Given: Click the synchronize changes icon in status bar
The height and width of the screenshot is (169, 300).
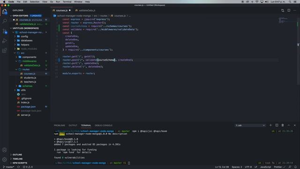Looking at the screenshot, I should [18, 167].
